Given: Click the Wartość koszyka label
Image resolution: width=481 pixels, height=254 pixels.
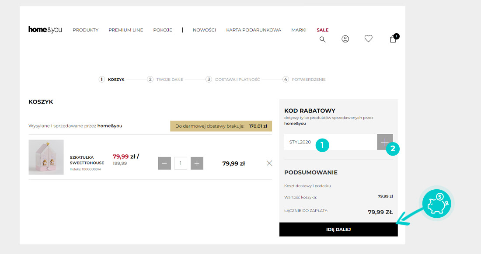Looking at the screenshot, I should point(300,197).
